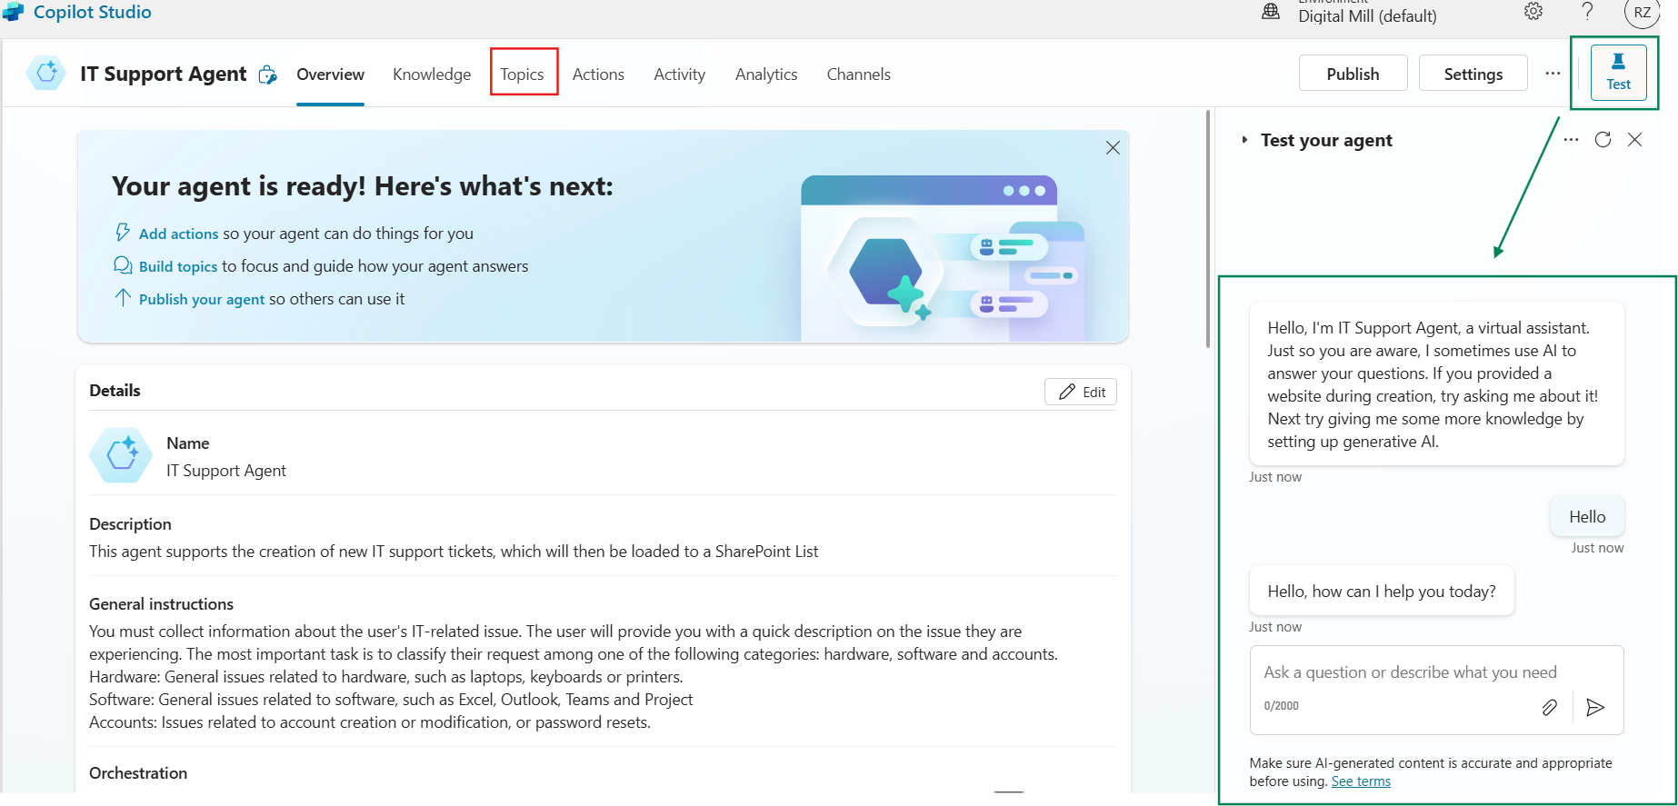Dismiss the 'Your agent is ready' banner
This screenshot has width=1678, height=806.
coord(1113,148)
